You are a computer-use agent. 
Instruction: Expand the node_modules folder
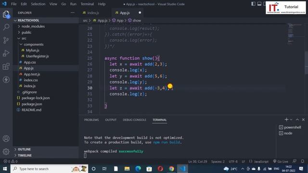tap(46, 26)
